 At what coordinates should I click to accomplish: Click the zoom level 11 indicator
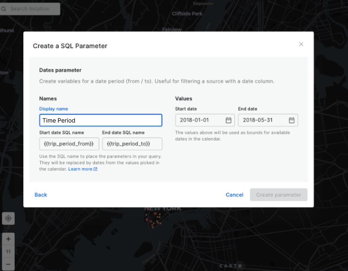8,251
